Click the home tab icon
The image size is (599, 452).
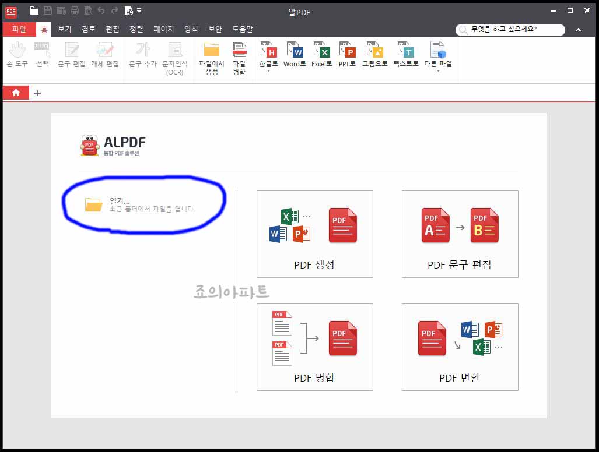point(16,93)
